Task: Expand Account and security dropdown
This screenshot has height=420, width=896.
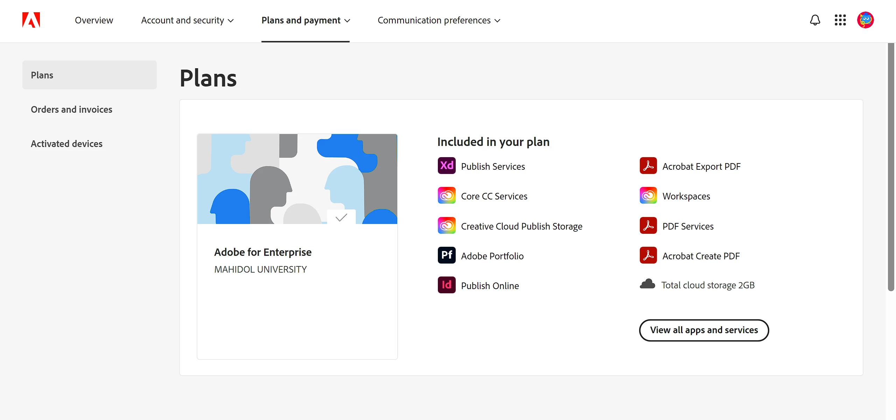Action: coord(187,20)
